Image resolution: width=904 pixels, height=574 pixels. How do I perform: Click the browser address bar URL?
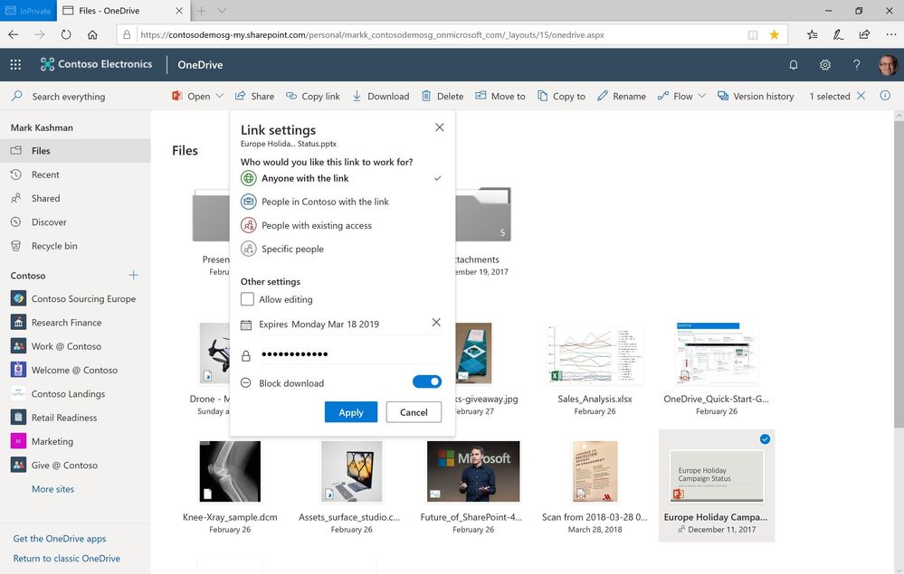(x=373, y=34)
